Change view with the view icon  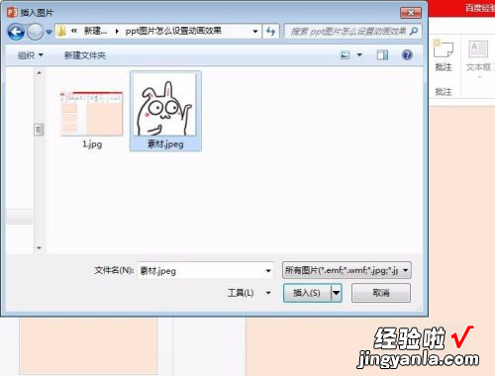[345, 55]
